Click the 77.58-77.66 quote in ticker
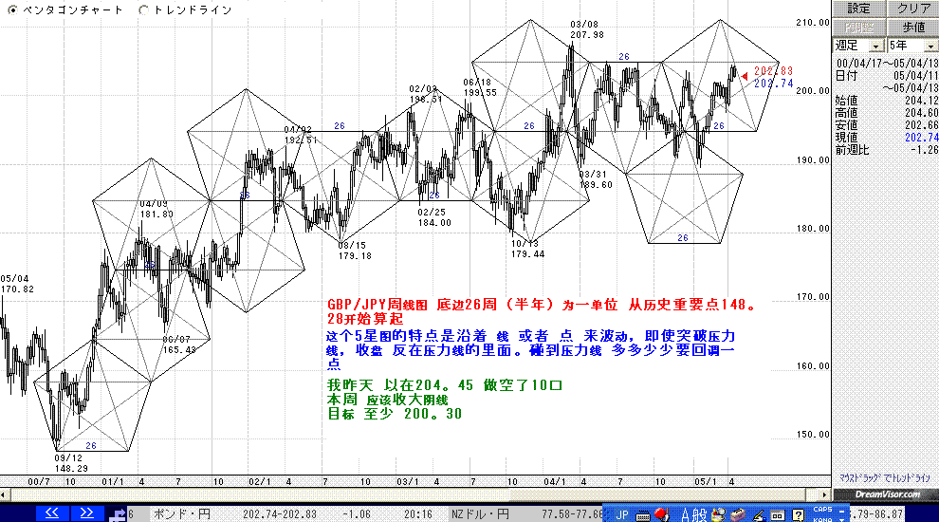This screenshot has height=522, width=939. (x=572, y=514)
